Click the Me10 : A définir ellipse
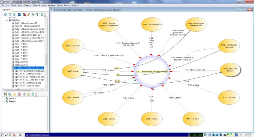 [152, 119]
